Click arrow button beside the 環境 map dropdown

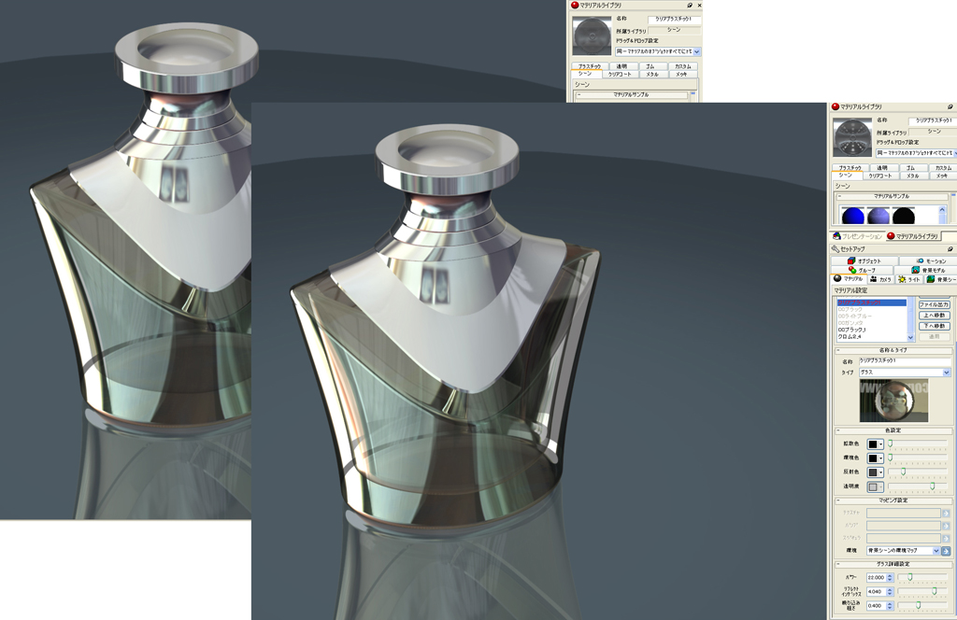(946, 551)
